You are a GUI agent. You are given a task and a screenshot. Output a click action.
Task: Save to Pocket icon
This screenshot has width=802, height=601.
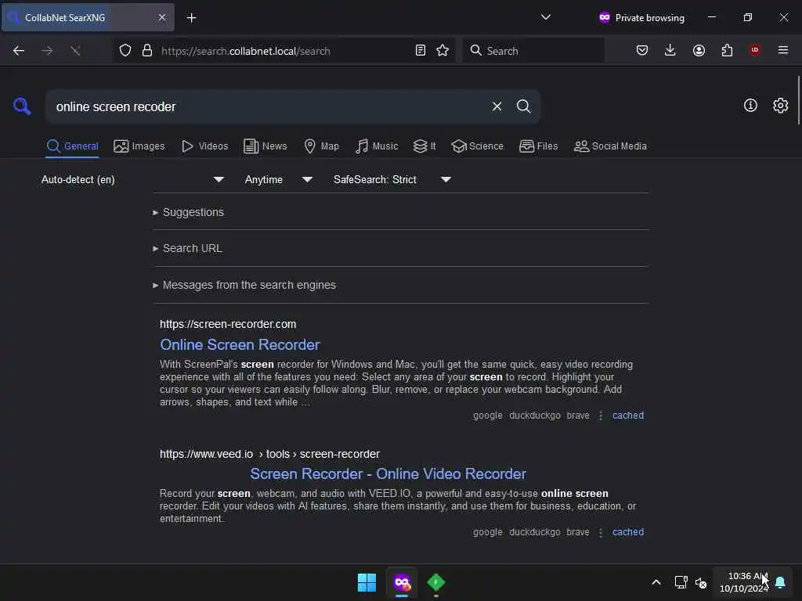coord(642,51)
